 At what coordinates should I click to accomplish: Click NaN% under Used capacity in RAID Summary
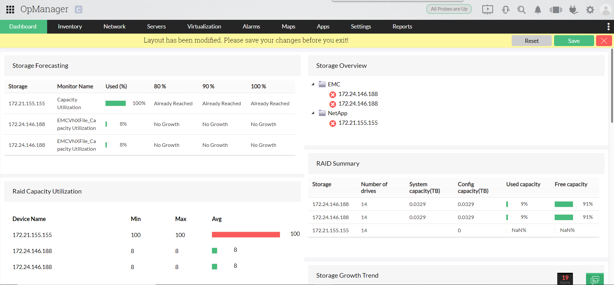[x=519, y=230]
